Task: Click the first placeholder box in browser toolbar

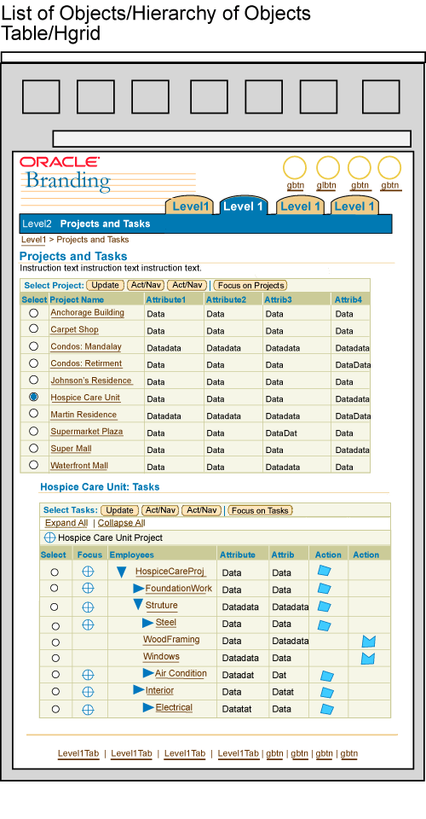Action: [x=41, y=96]
